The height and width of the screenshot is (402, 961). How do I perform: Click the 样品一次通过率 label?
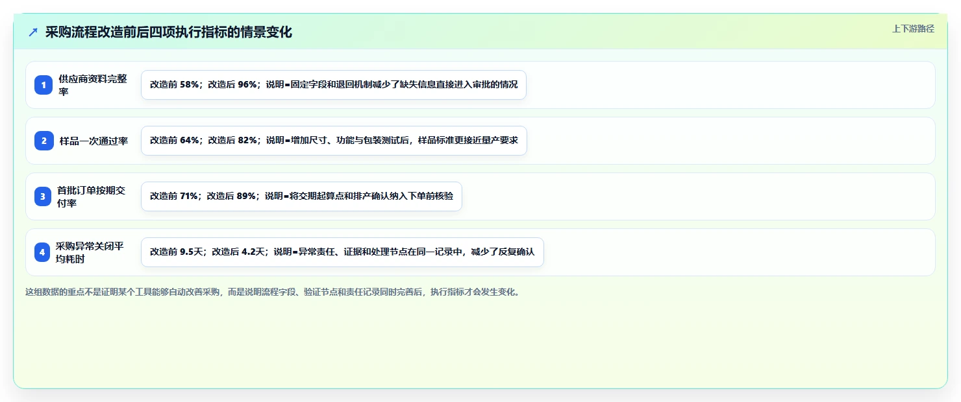[94, 141]
